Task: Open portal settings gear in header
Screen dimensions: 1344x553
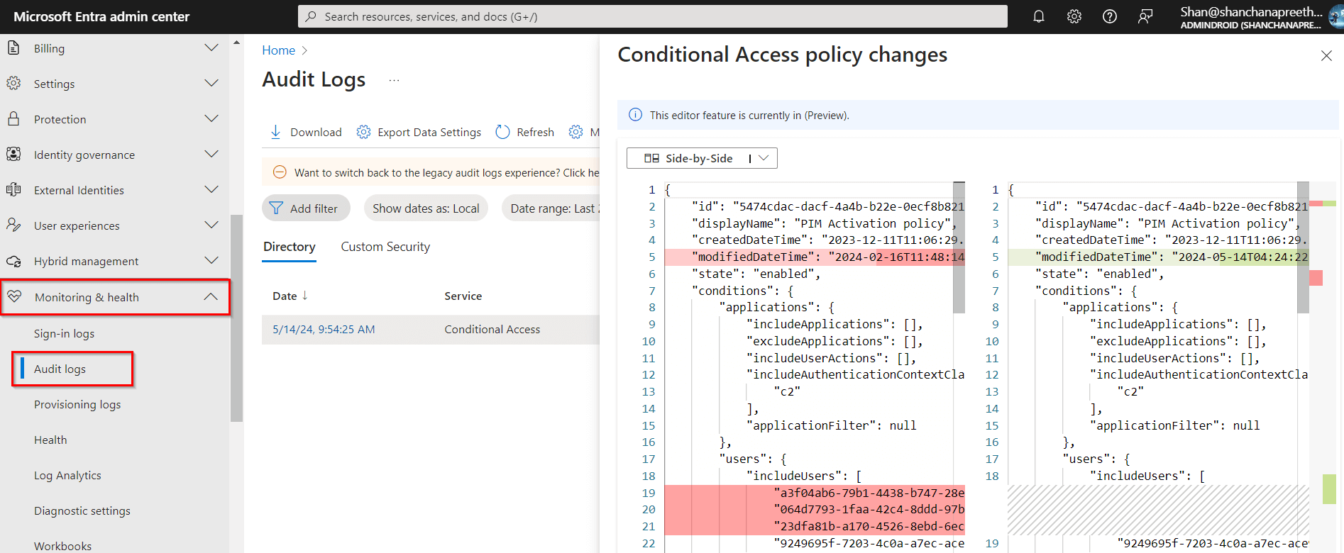Action: [x=1074, y=16]
